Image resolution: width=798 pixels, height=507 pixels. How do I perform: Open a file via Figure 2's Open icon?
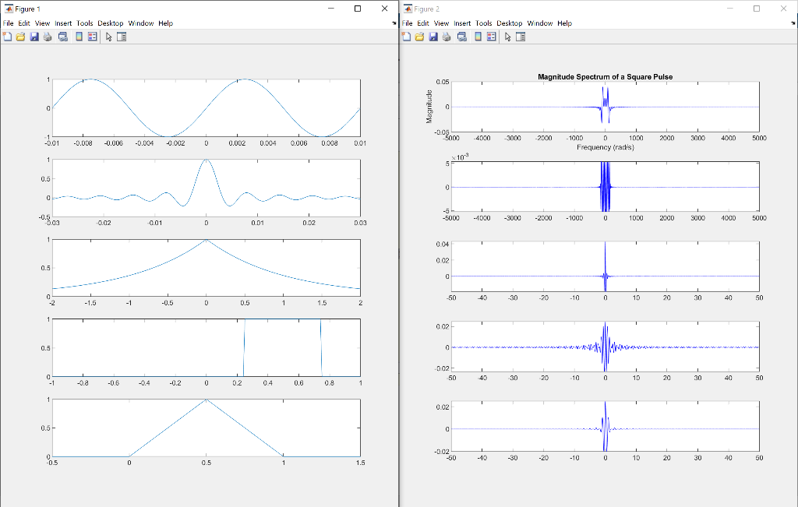click(x=419, y=37)
